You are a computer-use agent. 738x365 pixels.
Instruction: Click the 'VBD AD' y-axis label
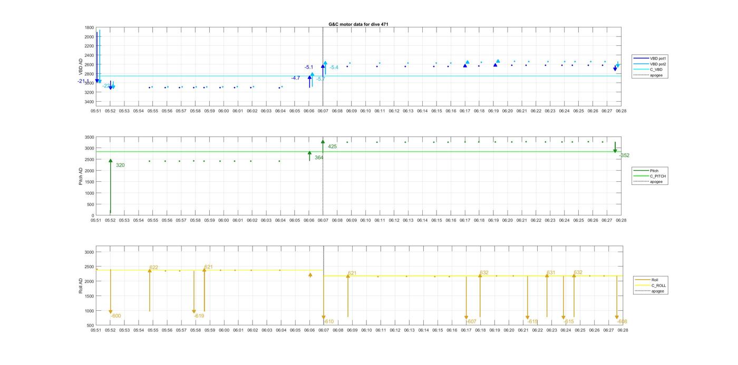point(82,66)
